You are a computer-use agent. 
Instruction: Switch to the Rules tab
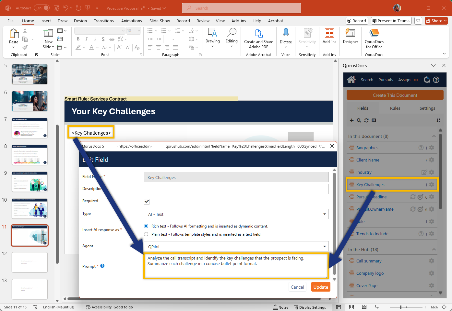coord(395,108)
